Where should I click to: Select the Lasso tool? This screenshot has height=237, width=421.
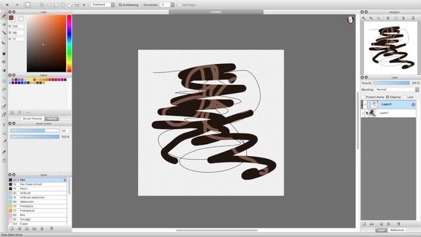coord(4,90)
